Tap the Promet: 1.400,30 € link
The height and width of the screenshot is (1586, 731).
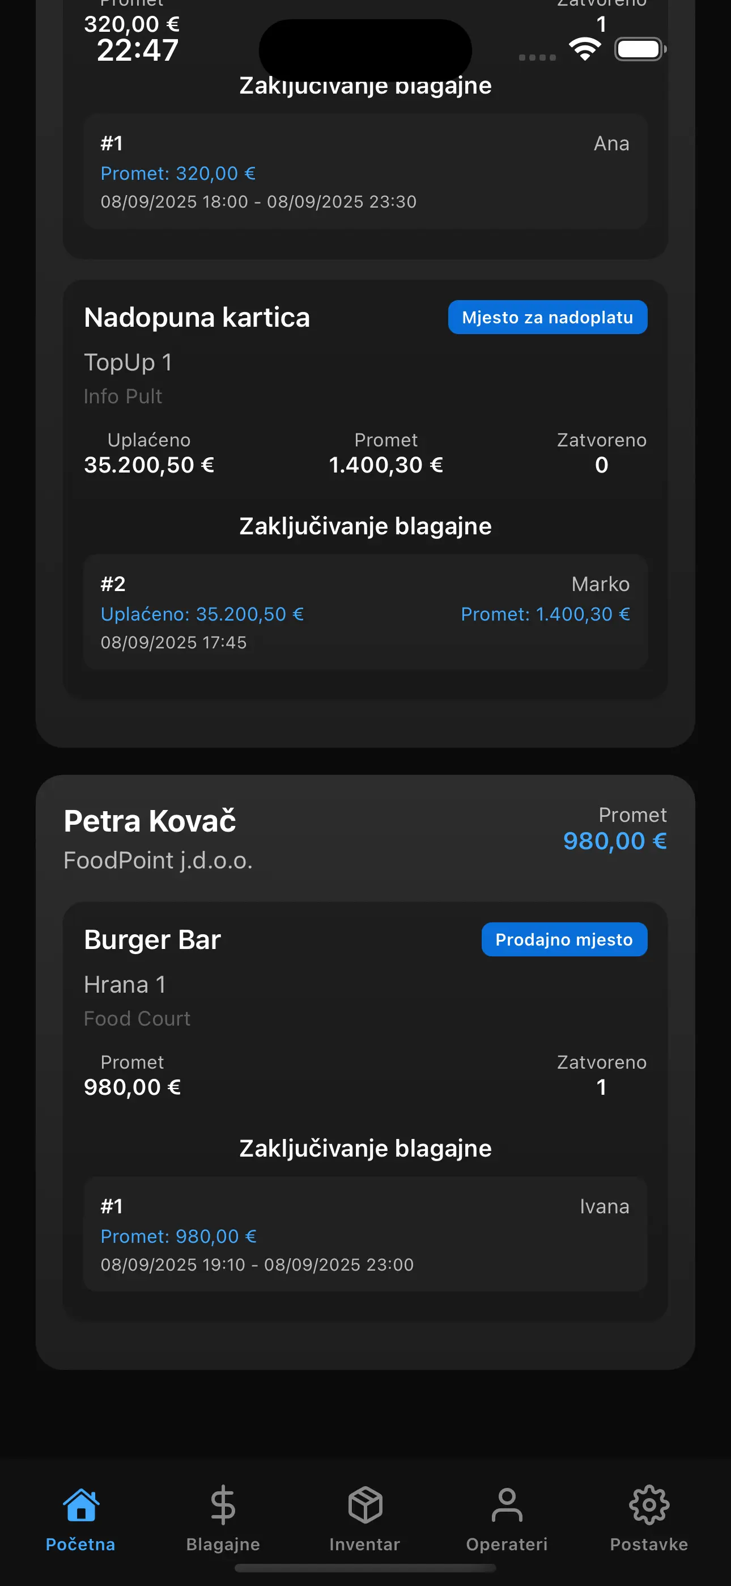pos(545,614)
